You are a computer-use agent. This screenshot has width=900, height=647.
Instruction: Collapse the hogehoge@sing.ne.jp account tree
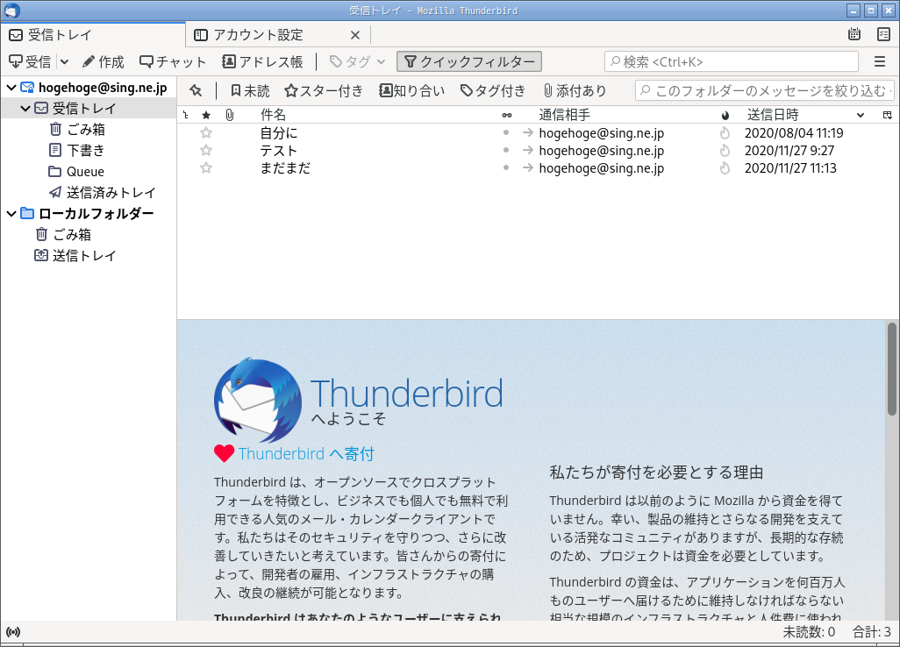11,87
